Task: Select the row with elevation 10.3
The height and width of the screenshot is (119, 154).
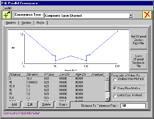Action: click(x=57, y=79)
